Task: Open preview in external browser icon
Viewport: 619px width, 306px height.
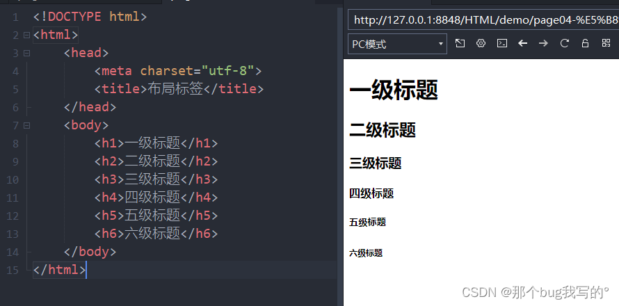Action: (460, 43)
